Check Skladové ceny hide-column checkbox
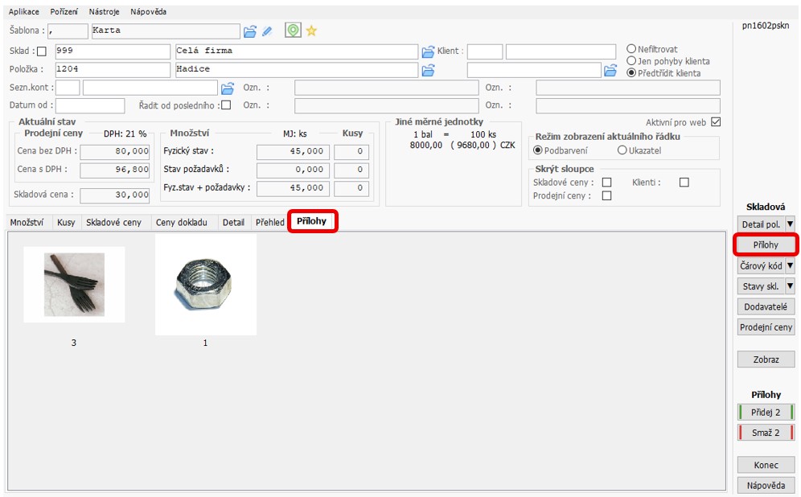The width and height of the screenshot is (801, 497). click(607, 183)
